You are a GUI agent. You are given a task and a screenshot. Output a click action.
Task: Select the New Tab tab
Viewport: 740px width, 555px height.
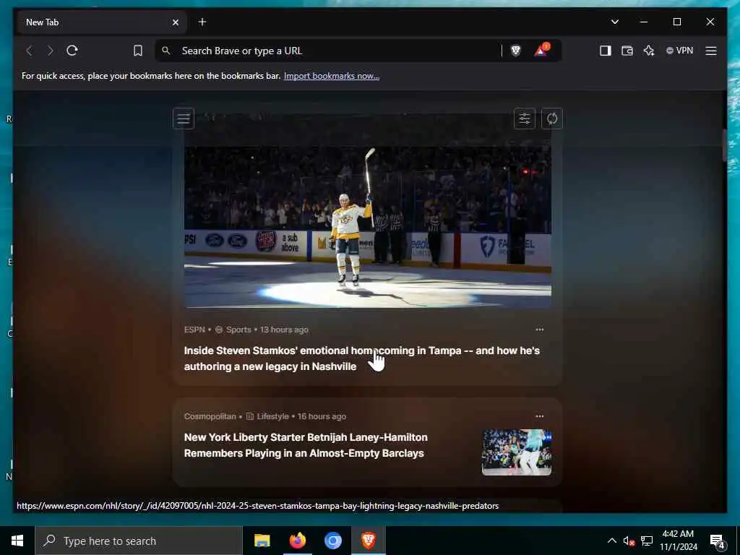click(x=102, y=22)
